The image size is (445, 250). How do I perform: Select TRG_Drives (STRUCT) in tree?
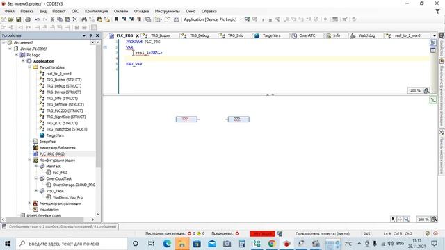pyautogui.click(x=63, y=92)
